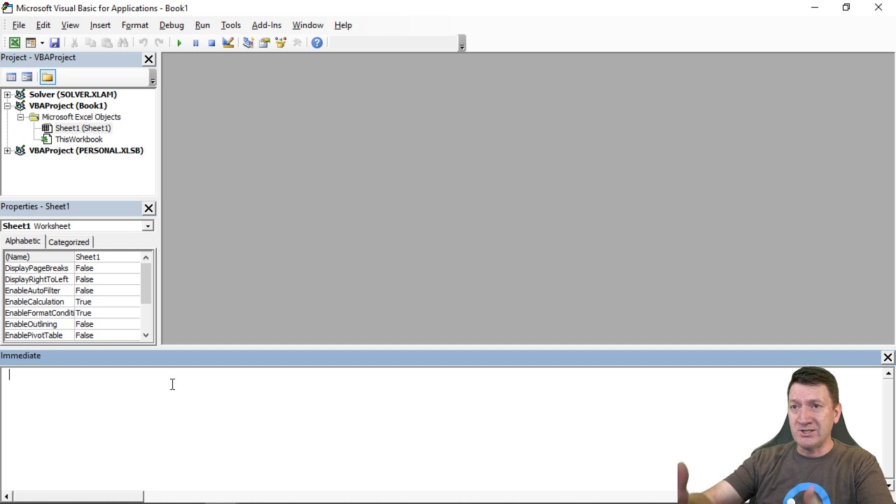Click the Paste clipboard icon
Screen dimensions: 896x504
click(107, 43)
